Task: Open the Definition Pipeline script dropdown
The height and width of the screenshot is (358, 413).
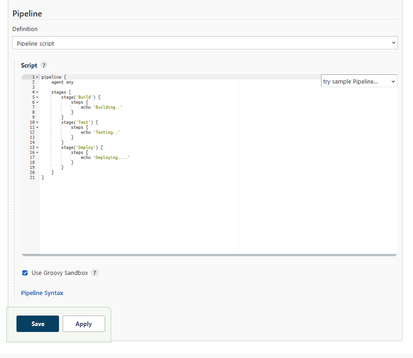Action: (205, 43)
